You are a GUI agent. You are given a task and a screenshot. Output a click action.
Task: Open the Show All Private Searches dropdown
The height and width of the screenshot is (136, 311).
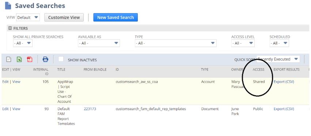pos(23,43)
